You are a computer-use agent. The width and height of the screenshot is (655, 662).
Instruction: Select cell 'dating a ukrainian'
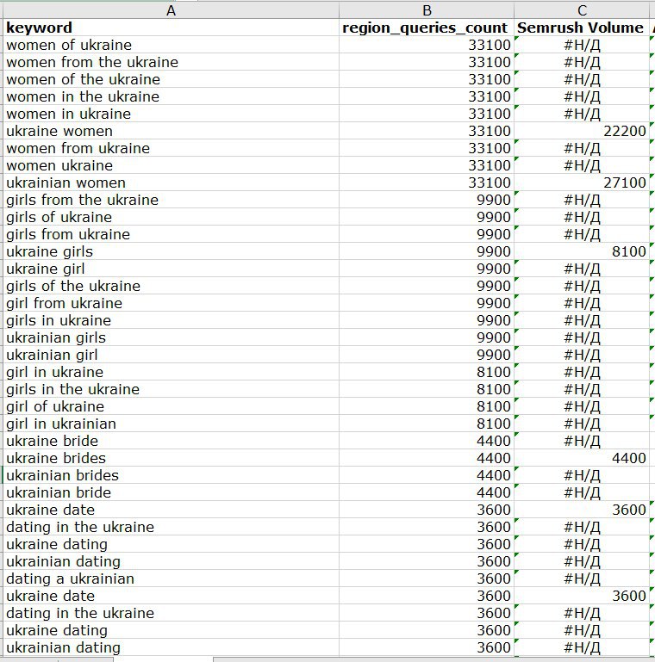pos(171,578)
